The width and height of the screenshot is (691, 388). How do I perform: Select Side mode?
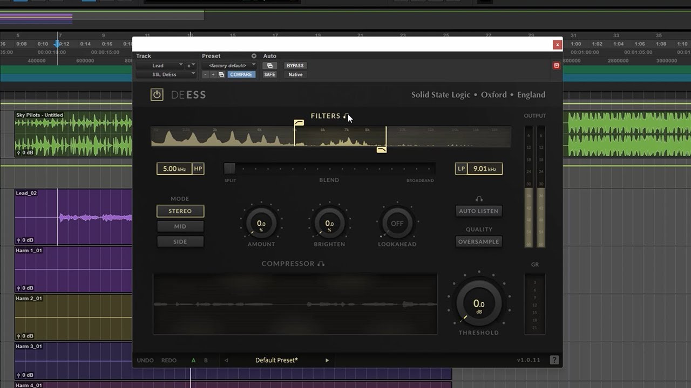(x=180, y=241)
